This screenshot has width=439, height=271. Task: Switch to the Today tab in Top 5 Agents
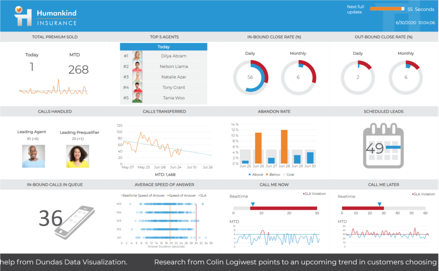pos(164,47)
